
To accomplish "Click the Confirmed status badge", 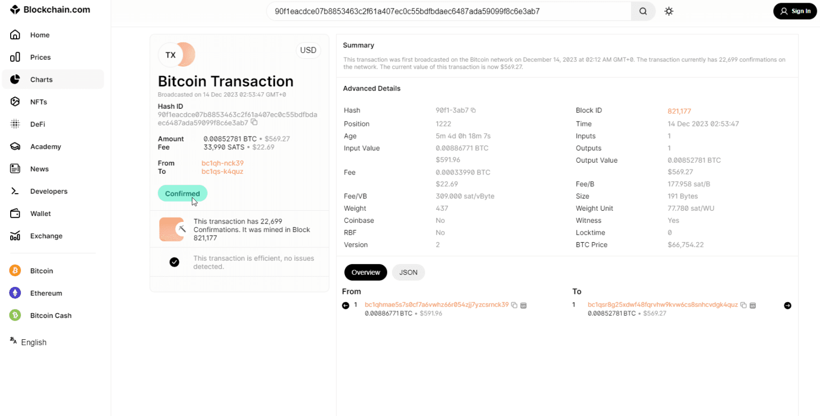I will tap(183, 194).
